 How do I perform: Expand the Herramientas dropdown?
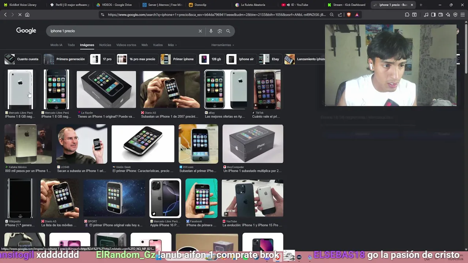(x=222, y=45)
